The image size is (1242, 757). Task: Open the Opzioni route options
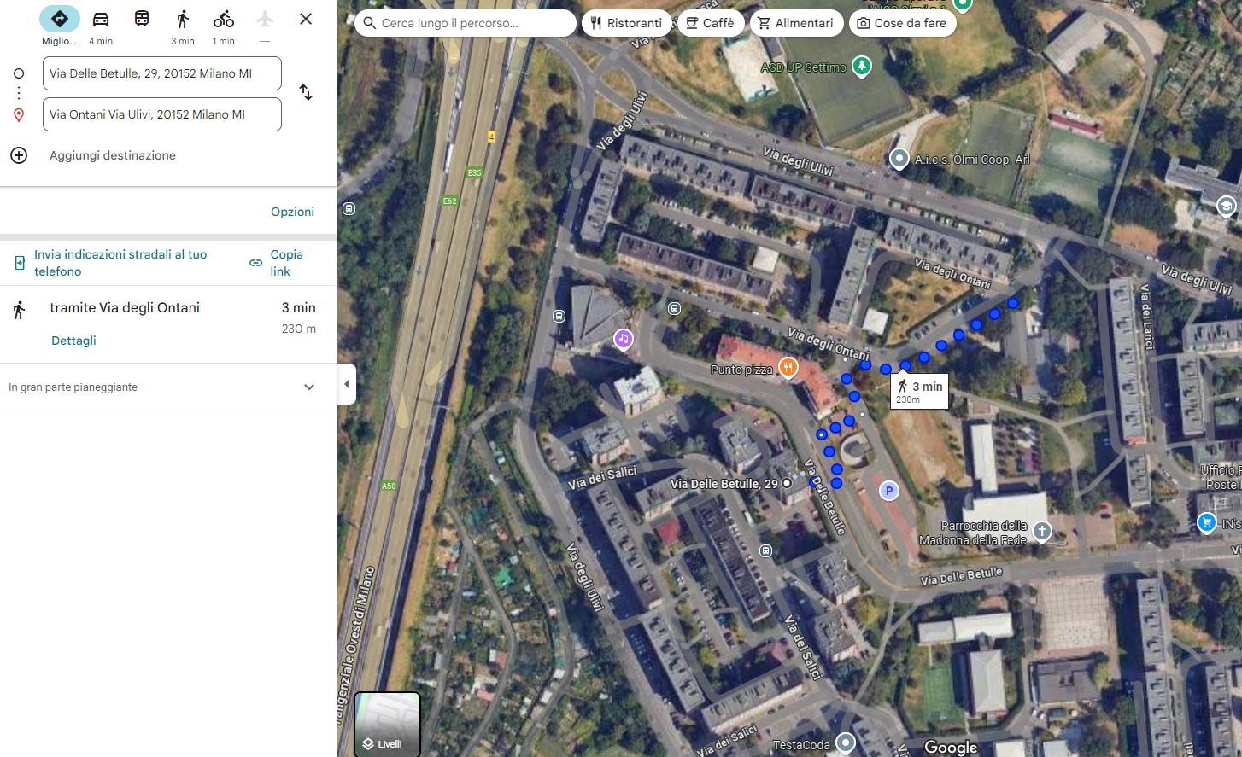coord(293,212)
